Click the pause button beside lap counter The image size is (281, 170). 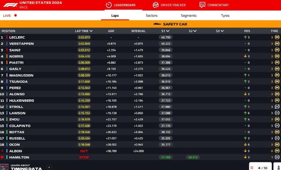click(252, 168)
